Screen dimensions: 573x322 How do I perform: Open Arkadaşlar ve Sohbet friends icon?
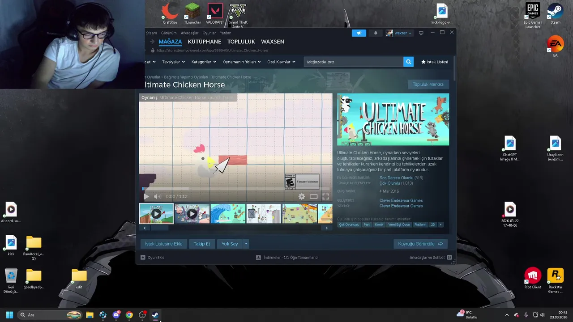[449, 258]
